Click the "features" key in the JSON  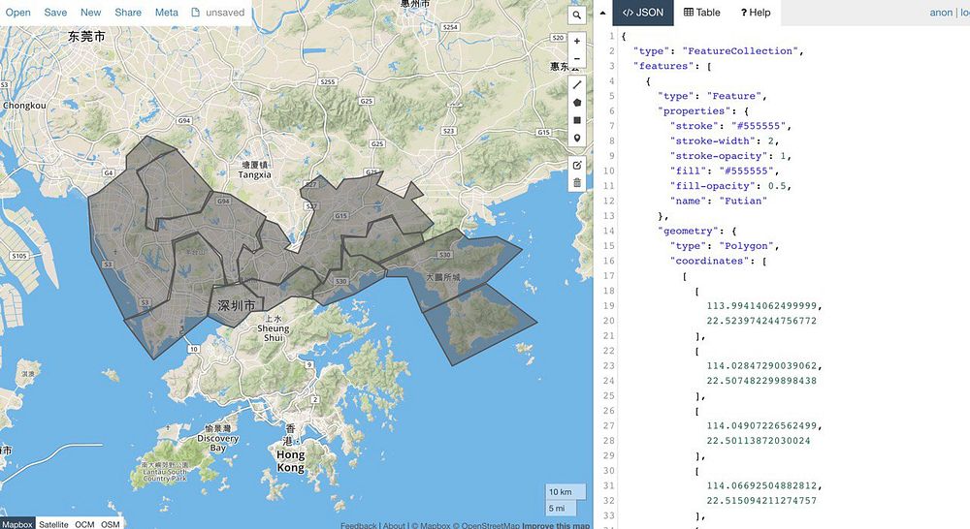[x=666, y=66]
